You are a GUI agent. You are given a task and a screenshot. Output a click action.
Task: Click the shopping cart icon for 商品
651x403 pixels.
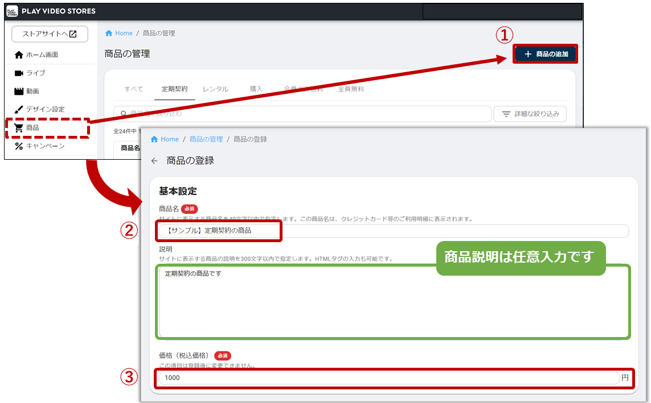(x=19, y=128)
